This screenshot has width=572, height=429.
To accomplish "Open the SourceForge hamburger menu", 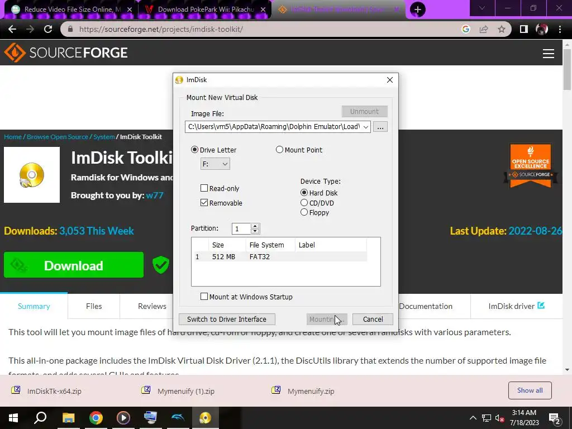I will (x=549, y=54).
